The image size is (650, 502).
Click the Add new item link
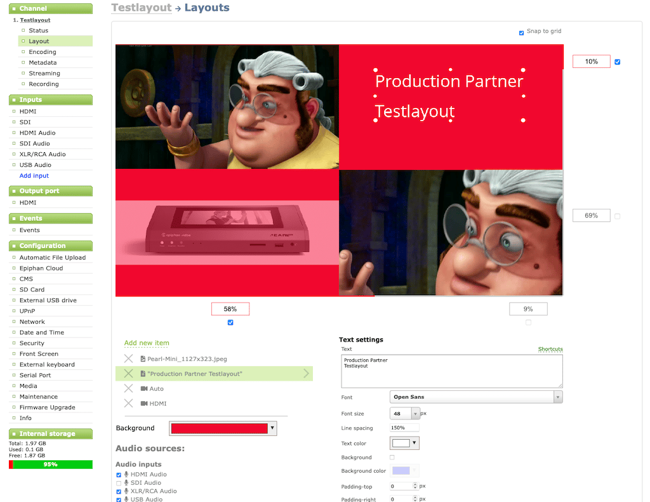[147, 343]
